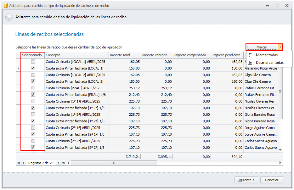The width and height of the screenshot is (294, 190).
Task: Check Cuota Ordinaria [LOCAL 1] ABRIL/2025 checkbox
Action: coord(33,61)
